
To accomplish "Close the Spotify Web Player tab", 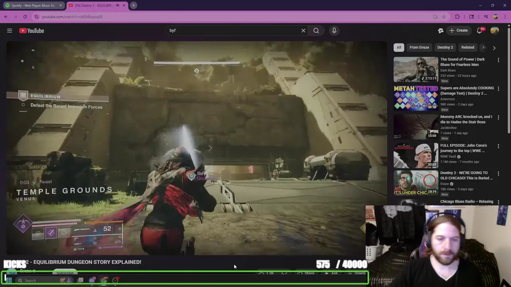I will tap(61, 5).
